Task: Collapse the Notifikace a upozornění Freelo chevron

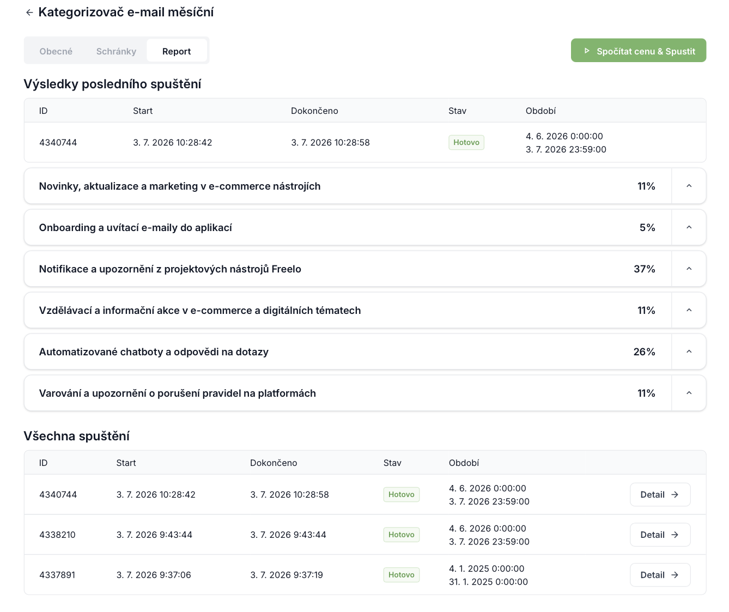Action: [689, 269]
